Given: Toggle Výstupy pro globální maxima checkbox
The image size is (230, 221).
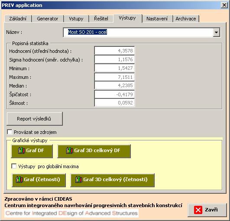Looking at the screenshot, I should pyautogui.click(x=14, y=166).
